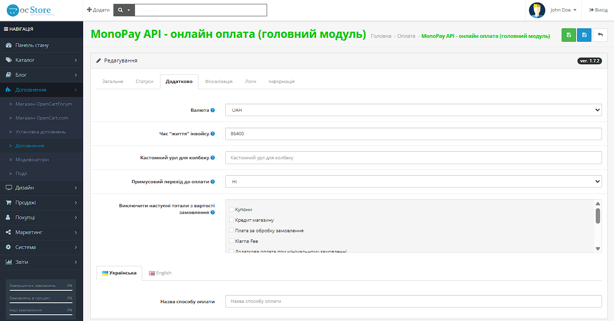This screenshot has height=321, width=614.
Task: Switch to the Інформація tab
Action: (282, 82)
